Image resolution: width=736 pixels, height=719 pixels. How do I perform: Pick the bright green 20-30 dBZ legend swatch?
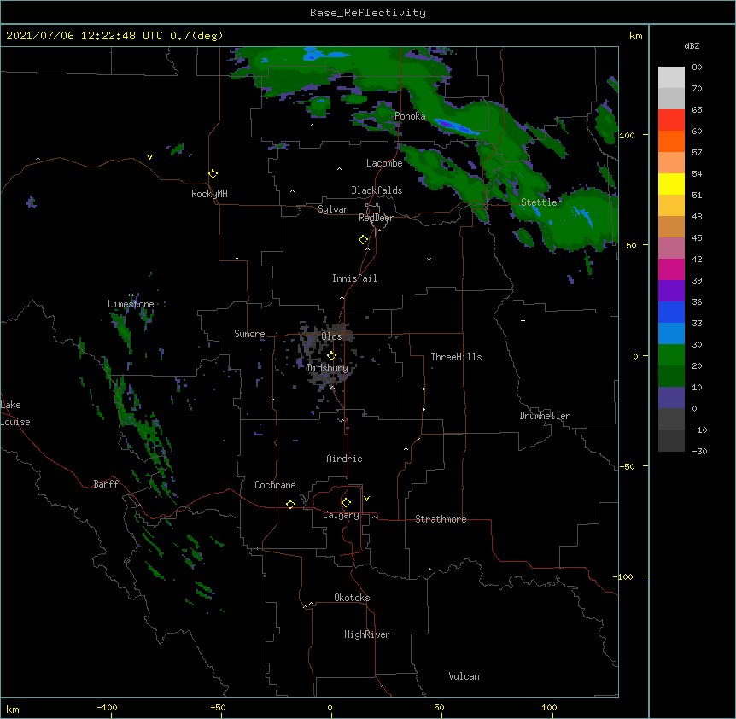671,355
